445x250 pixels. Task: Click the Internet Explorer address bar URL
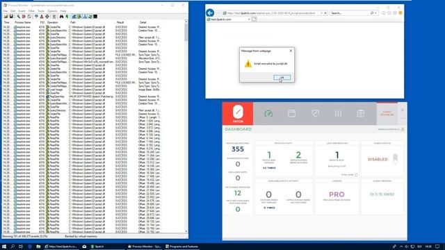coord(271,13)
